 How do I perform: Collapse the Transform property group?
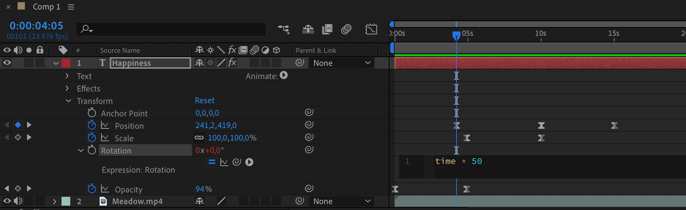[x=68, y=101]
